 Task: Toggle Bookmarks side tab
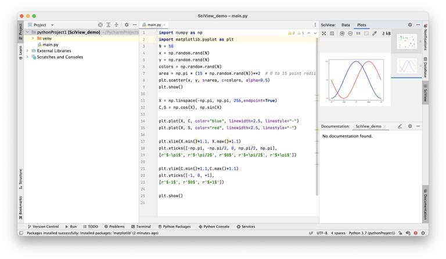pyautogui.click(x=20, y=208)
